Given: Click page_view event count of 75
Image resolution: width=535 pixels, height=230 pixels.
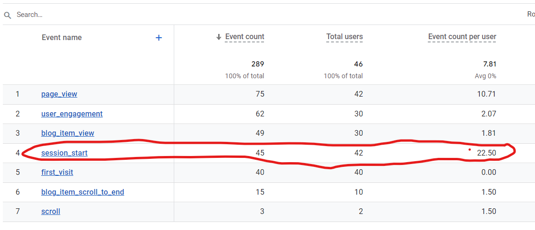Looking at the screenshot, I should coord(260,94).
